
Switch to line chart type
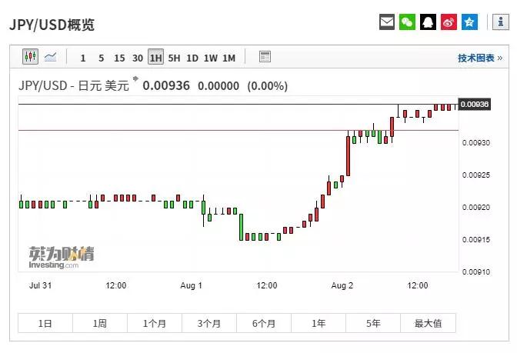[x=50, y=57]
